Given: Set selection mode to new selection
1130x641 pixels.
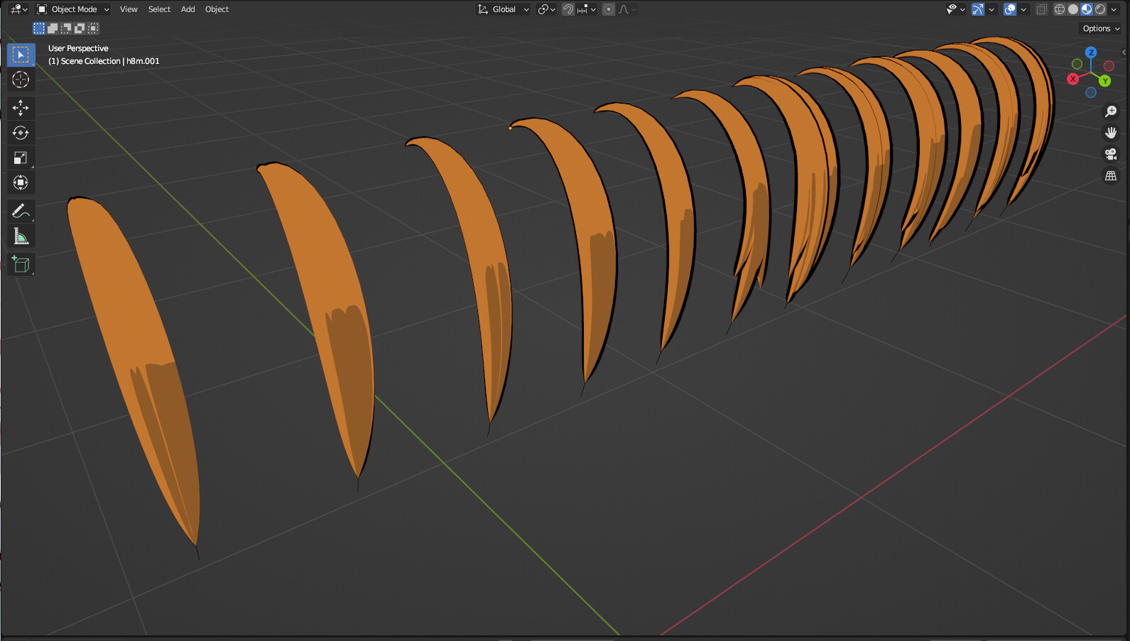Looking at the screenshot, I should click(x=39, y=28).
